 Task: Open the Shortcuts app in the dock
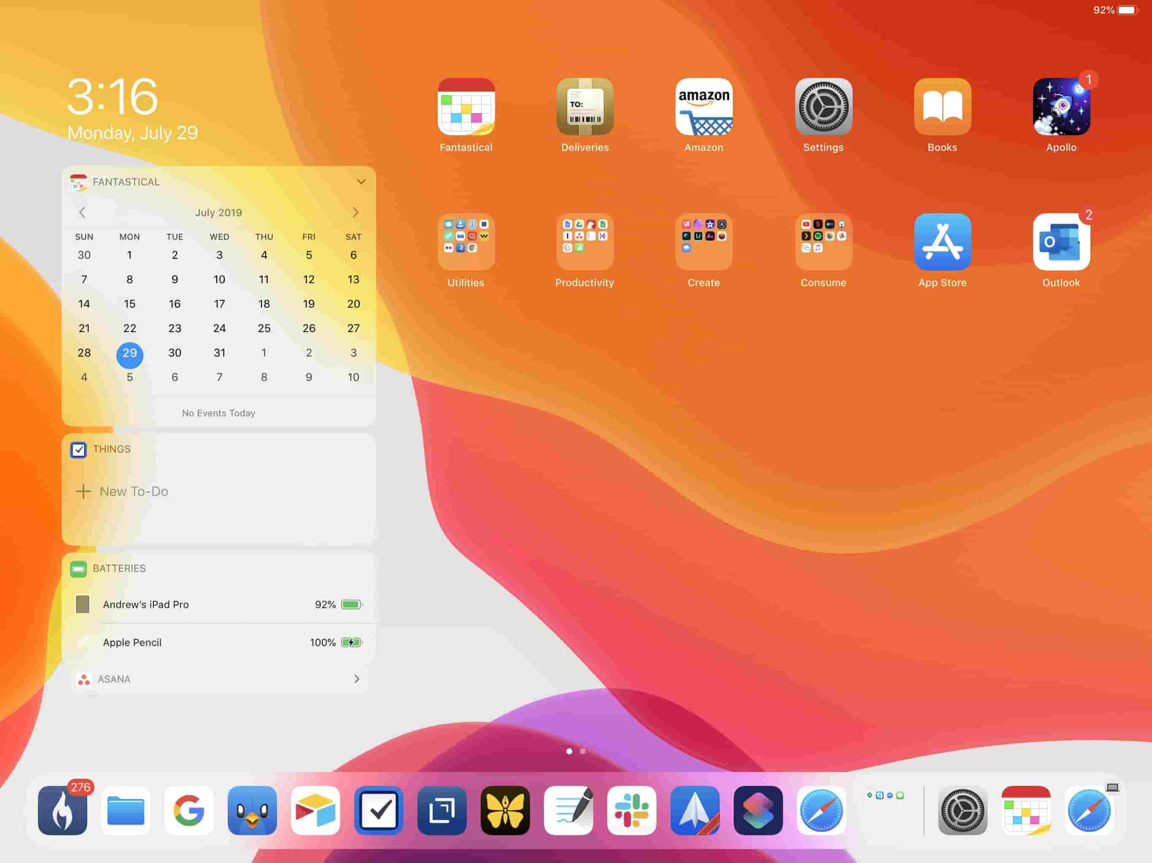pyautogui.click(x=758, y=810)
